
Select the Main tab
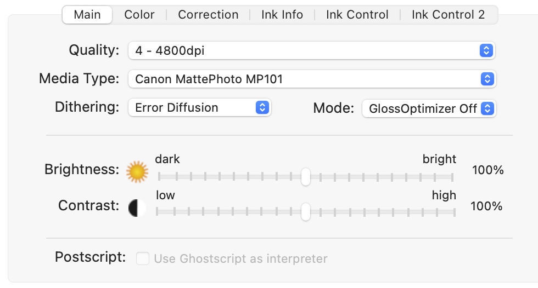87,15
